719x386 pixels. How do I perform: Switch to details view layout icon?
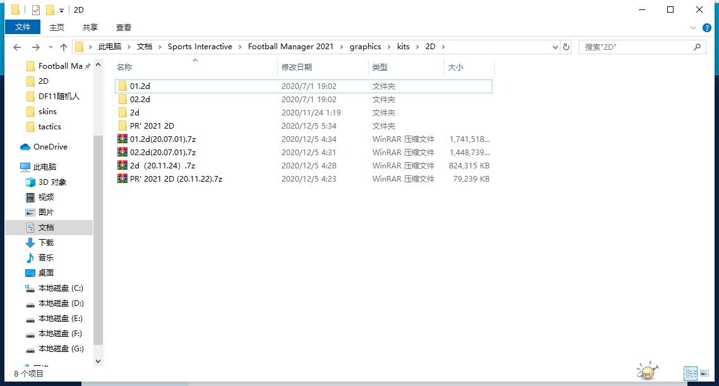tap(691, 373)
